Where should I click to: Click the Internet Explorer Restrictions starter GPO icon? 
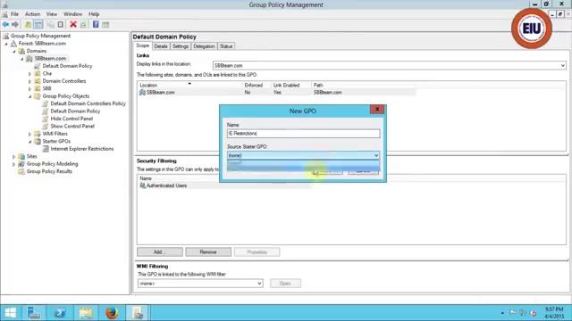pos(46,149)
